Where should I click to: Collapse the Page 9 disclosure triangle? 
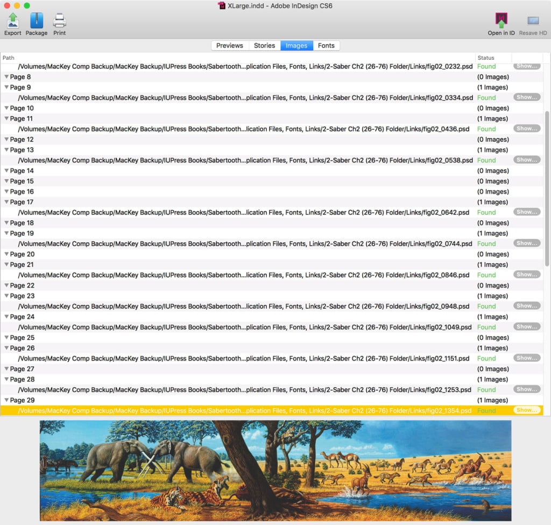(x=6, y=87)
